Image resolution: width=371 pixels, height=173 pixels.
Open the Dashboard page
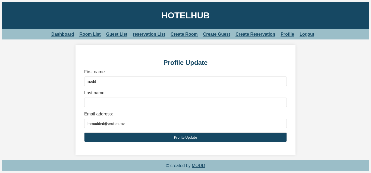[x=62, y=34]
